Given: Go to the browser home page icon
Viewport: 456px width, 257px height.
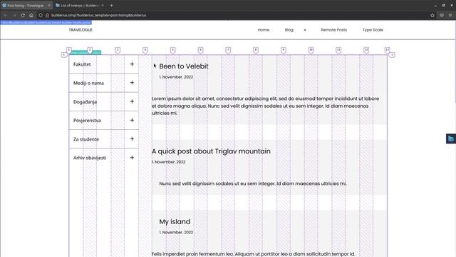Looking at the screenshot, I should 31,15.
